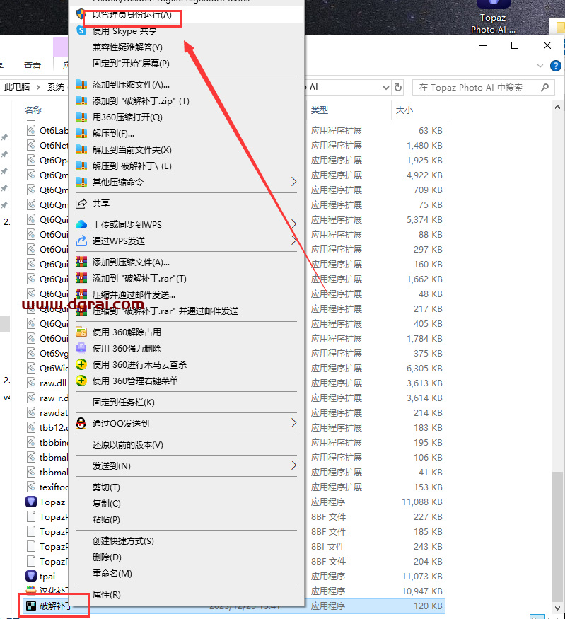Image resolution: width=565 pixels, height=619 pixels.
Task: Click 解压到(F)... entry
Action: pyautogui.click(x=113, y=134)
